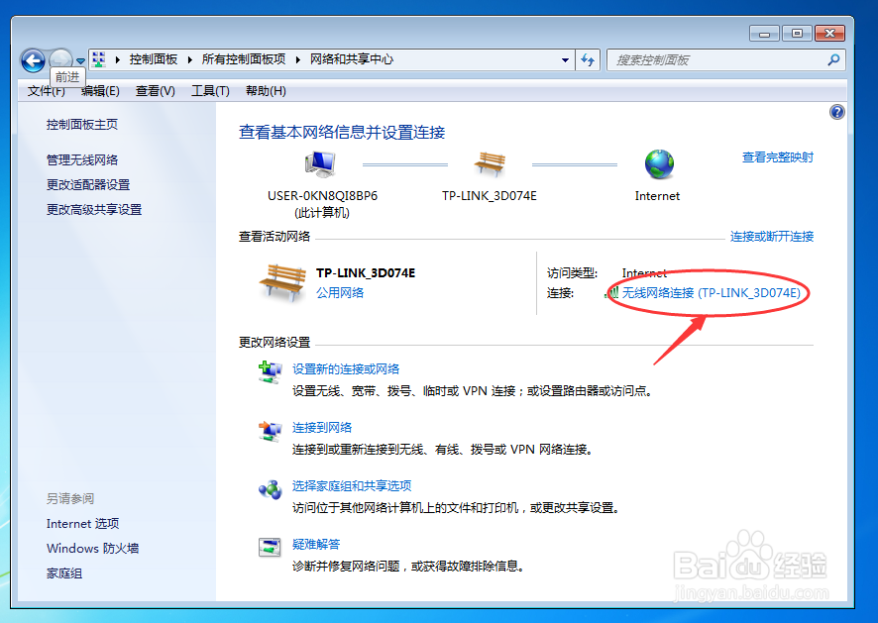Click the large bench icon beside TP-LINK_3D074E

click(x=282, y=282)
